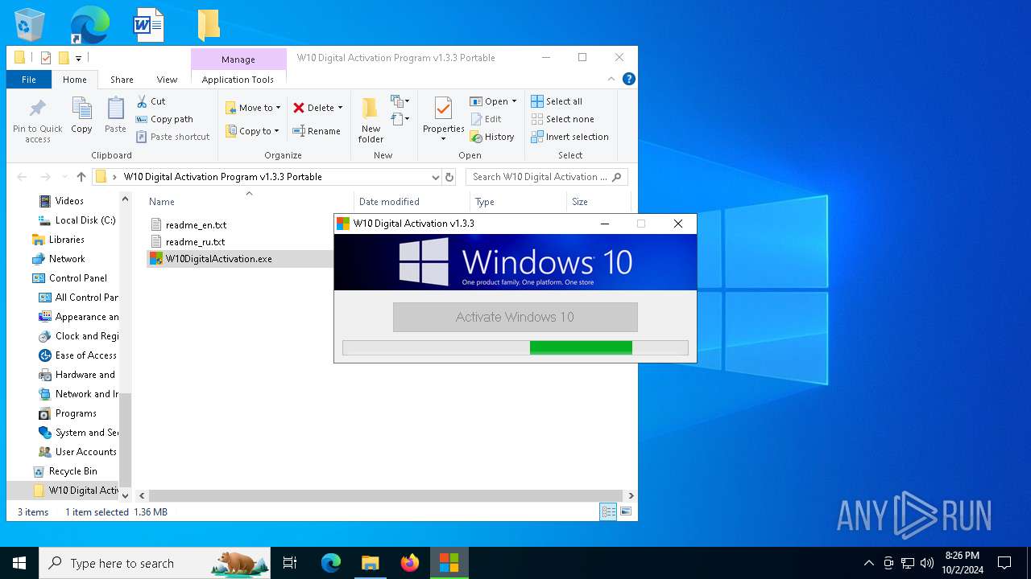This screenshot has width=1031, height=579.
Task: Click Pin to Quick access icon
Action: tap(37, 121)
